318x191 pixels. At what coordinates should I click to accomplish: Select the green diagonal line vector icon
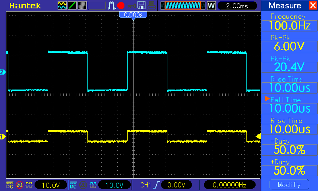tap(72, 6)
